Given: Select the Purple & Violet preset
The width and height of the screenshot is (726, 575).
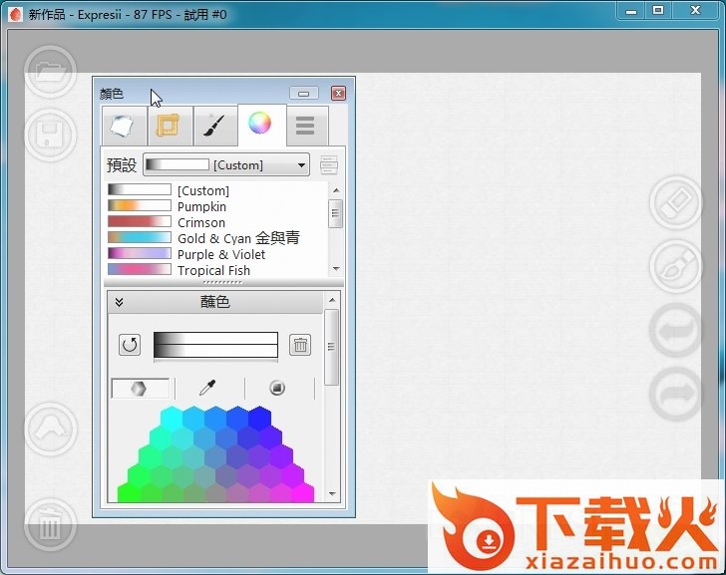Looking at the screenshot, I should [x=217, y=254].
